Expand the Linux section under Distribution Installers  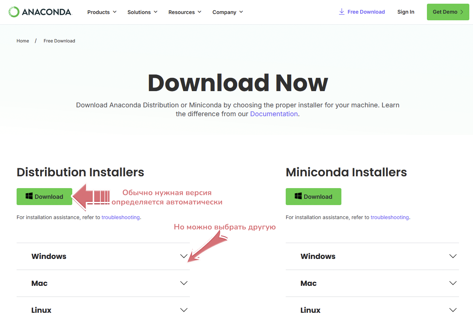[x=41, y=310]
